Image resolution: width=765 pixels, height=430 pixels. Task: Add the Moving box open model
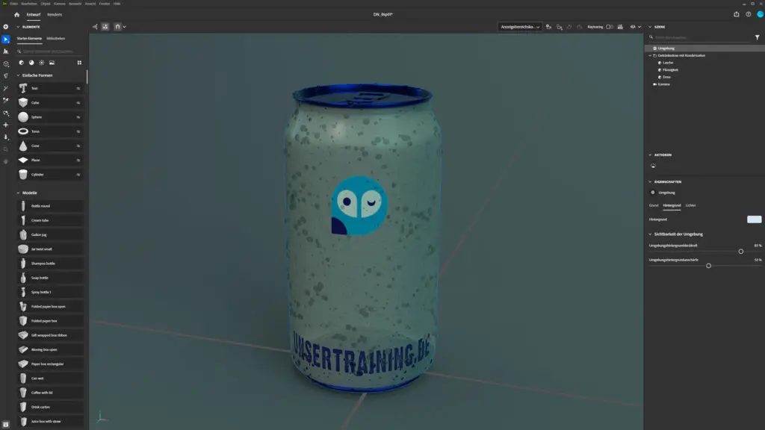[x=49, y=349]
